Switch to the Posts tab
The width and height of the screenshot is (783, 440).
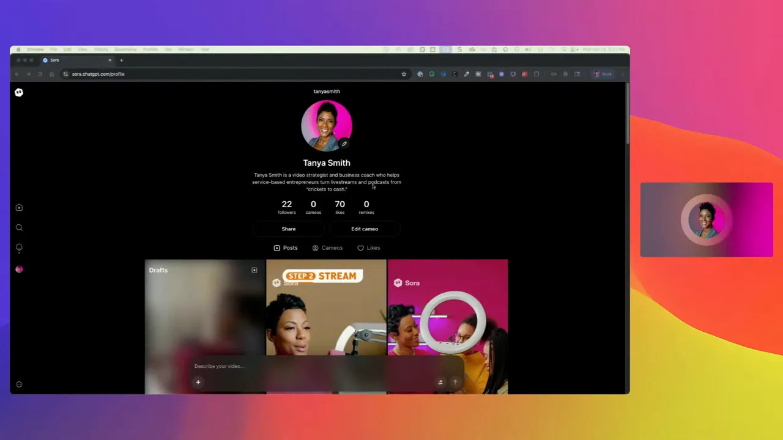(x=286, y=248)
